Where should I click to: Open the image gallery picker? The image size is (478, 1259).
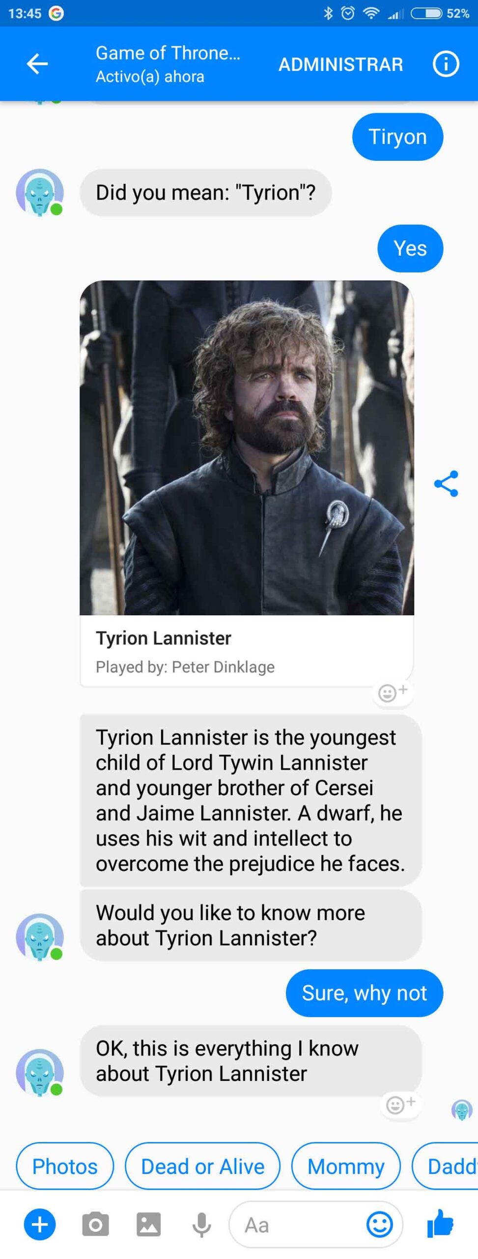[148, 1225]
